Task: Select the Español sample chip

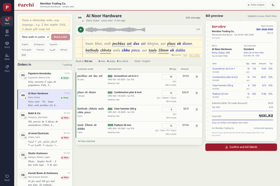Action: (53, 44)
